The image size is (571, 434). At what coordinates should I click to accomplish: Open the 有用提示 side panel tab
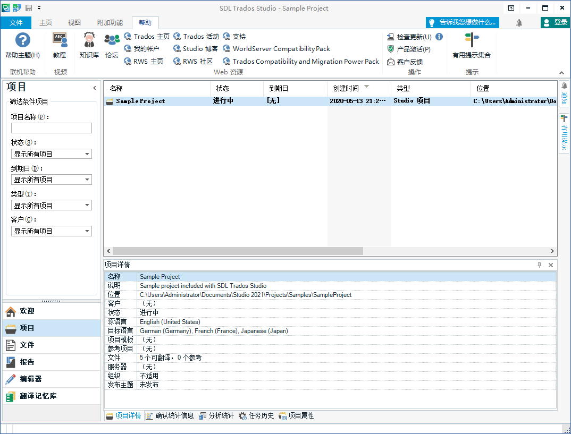pyautogui.click(x=564, y=132)
